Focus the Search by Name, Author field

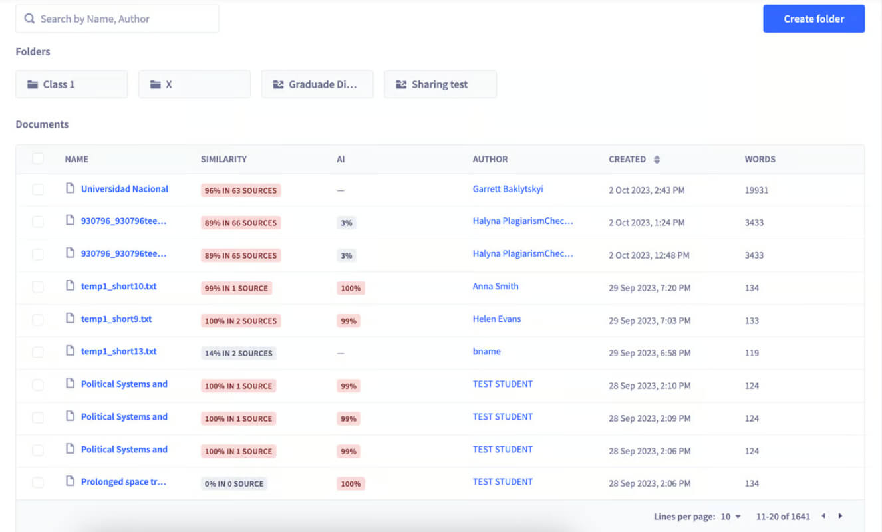[117, 19]
